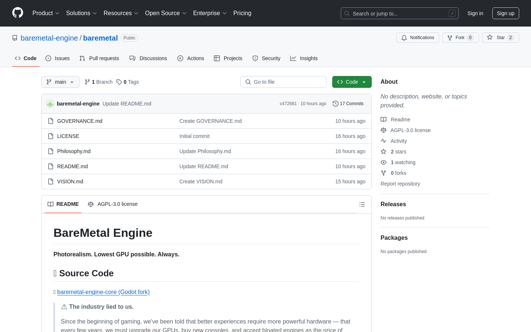
Task: Open the baremetal repository name link
Action: tap(100, 38)
